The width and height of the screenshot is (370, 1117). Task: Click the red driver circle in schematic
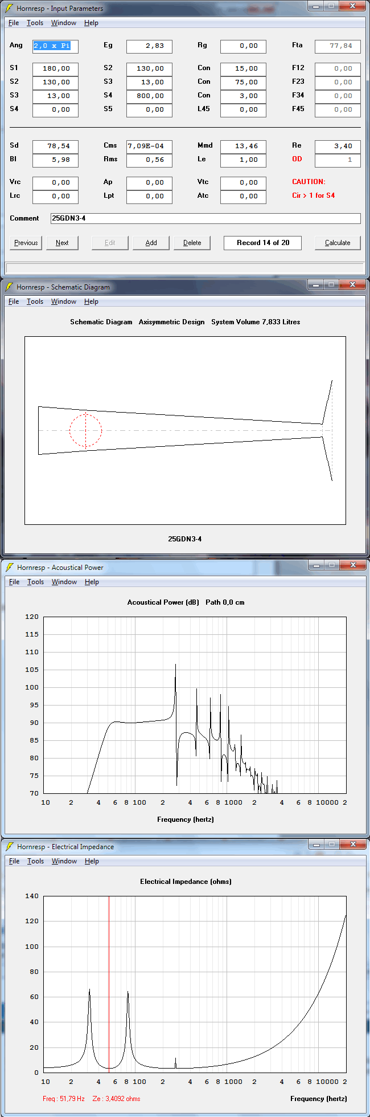[86, 430]
